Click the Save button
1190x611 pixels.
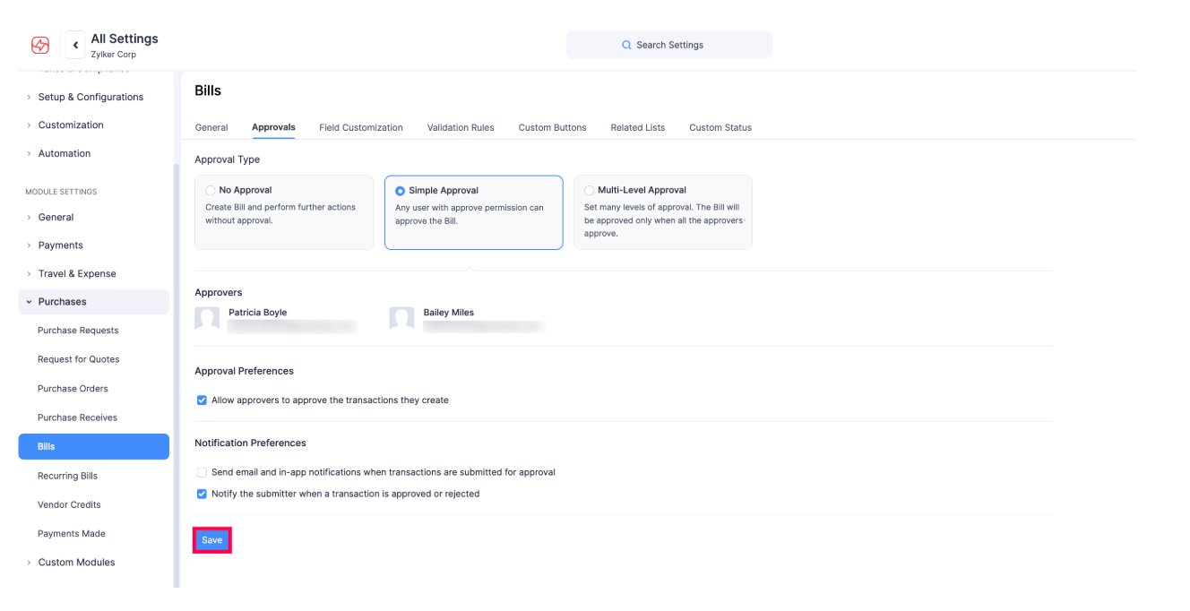pyautogui.click(x=211, y=540)
